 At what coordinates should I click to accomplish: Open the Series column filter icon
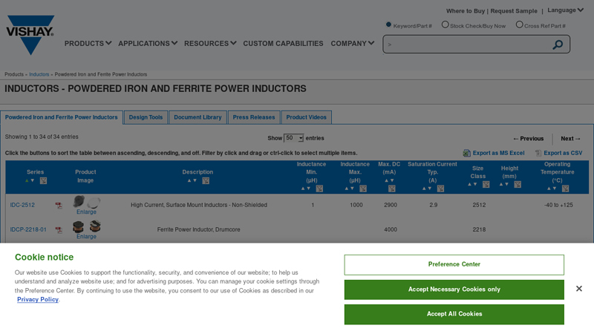click(x=43, y=180)
